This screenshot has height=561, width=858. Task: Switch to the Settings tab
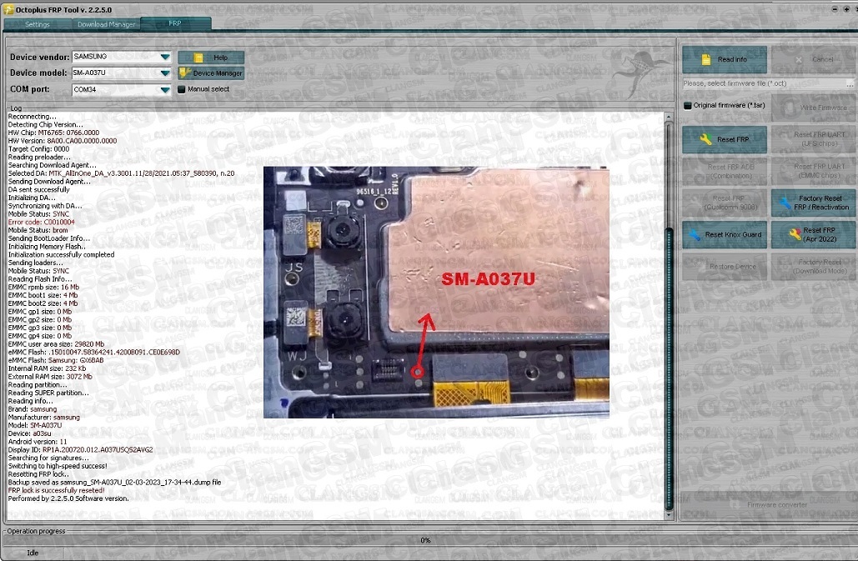click(x=38, y=24)
